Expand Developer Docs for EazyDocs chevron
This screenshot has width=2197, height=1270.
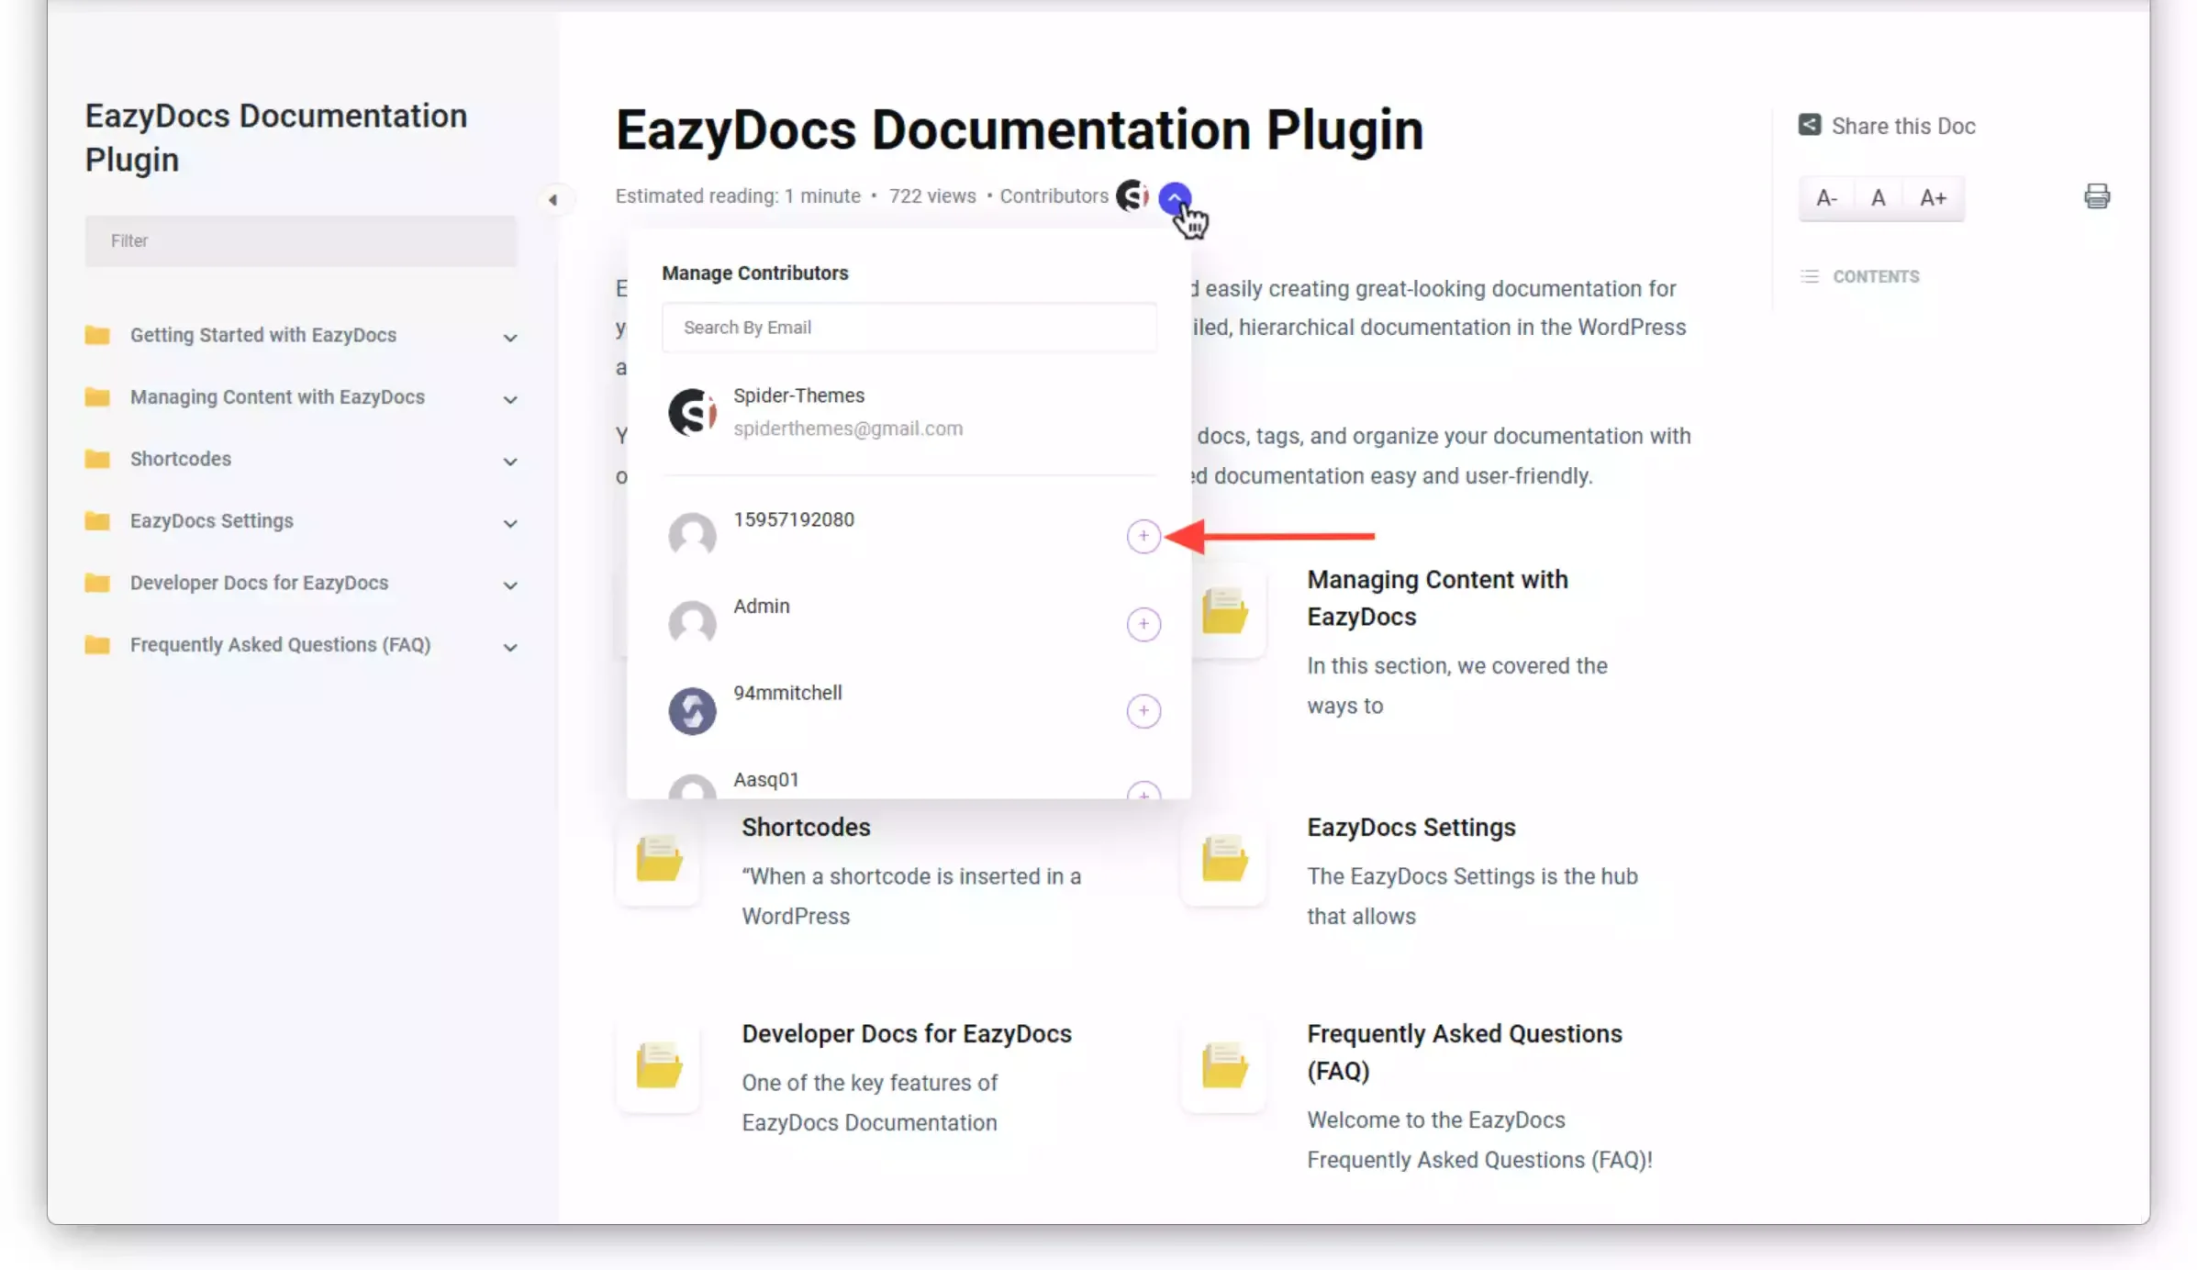click(510, 585)
